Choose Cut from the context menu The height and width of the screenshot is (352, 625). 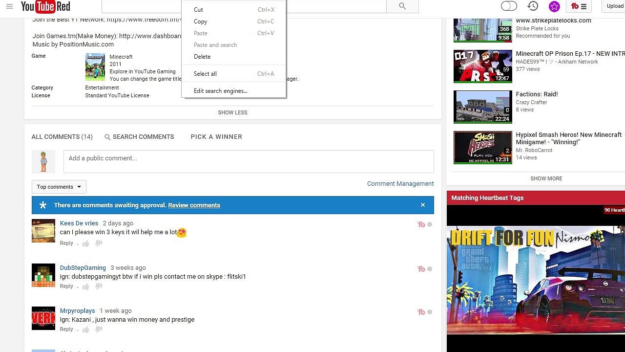[234, 10]
